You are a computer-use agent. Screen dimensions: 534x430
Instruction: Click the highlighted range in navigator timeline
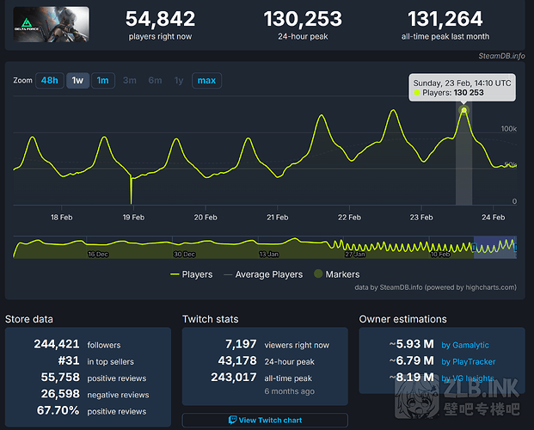click(495, 247)
